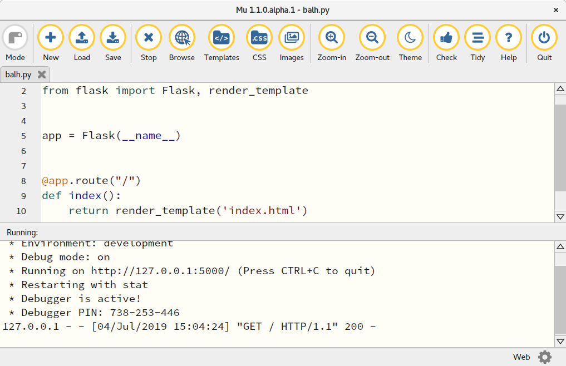Click the 'Restarting with stat' output line
This screenshot has height=366, width=566.
point(78,285)
